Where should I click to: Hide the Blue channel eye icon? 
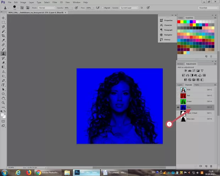178,107
